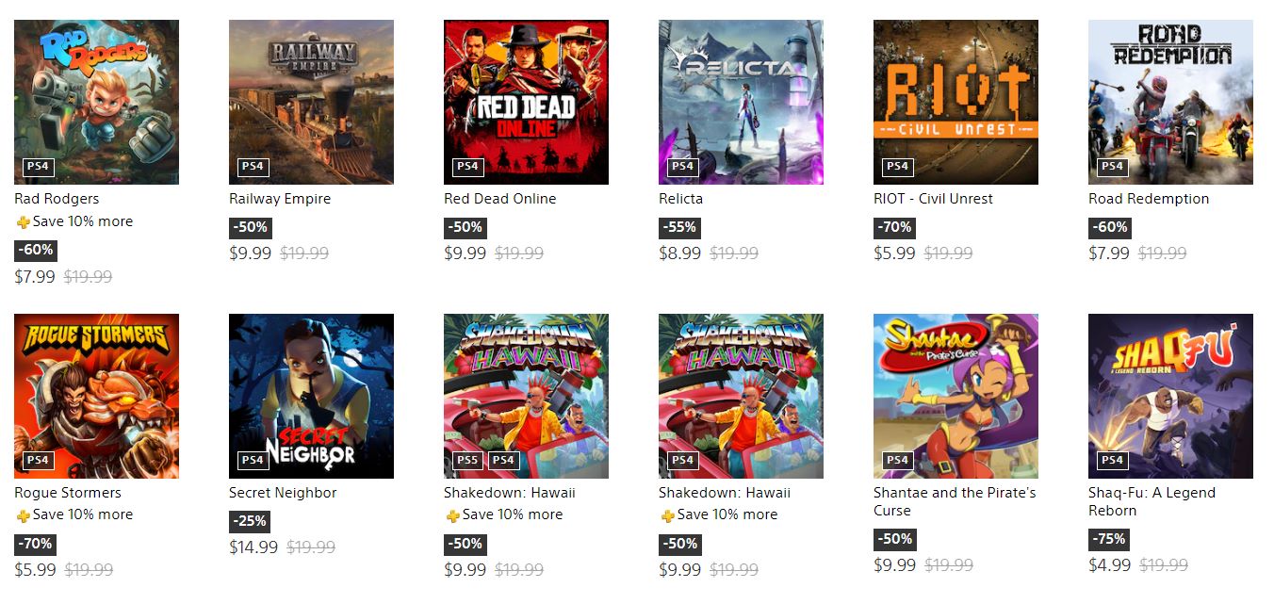Open the Relicta game cover

pos(741,102)
